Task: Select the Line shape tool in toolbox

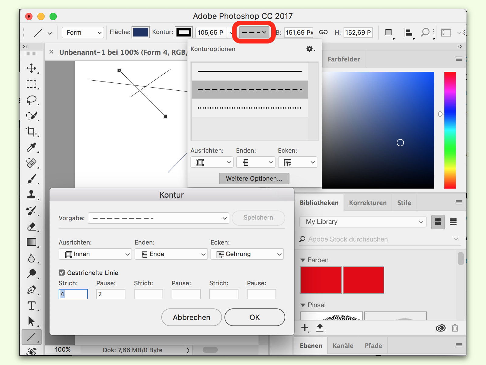Action: tap(31, 337)
